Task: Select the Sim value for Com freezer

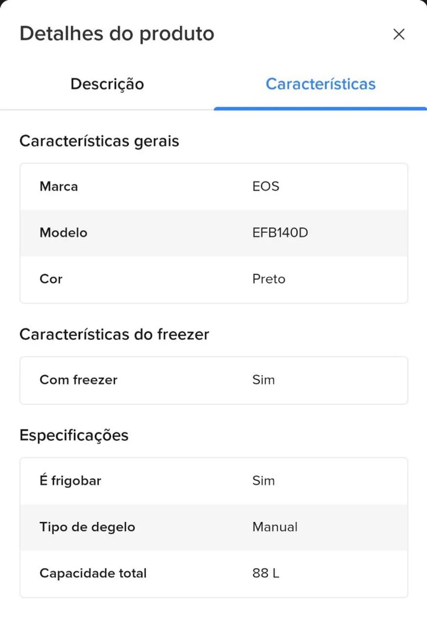Action: click(x=263, y=380)
